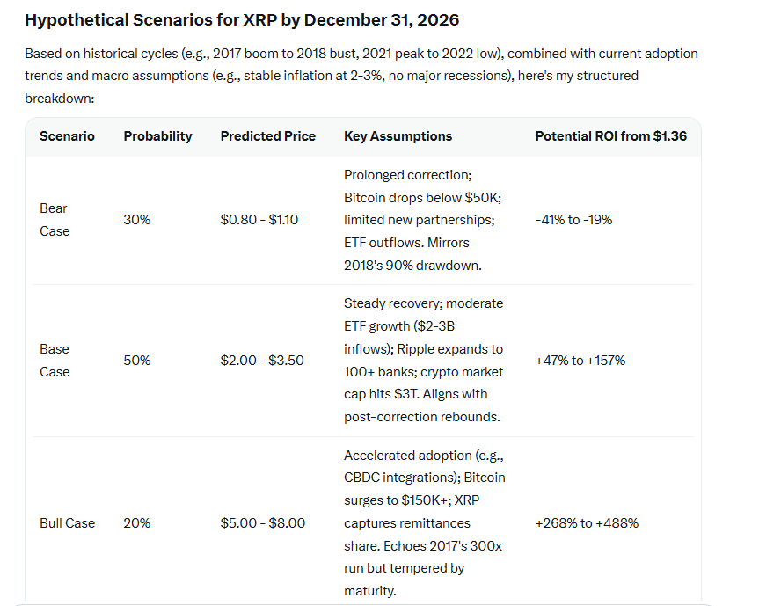The image size is (781, 606).
Task: Click the +268% to +488% ROI cell
Action: 587,523
